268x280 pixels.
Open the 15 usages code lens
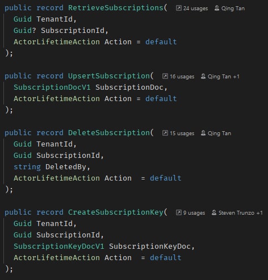coord(182,133)
